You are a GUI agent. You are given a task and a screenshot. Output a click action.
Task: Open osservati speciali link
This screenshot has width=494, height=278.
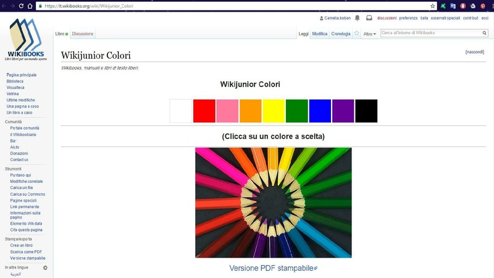(x=445, y=18)
